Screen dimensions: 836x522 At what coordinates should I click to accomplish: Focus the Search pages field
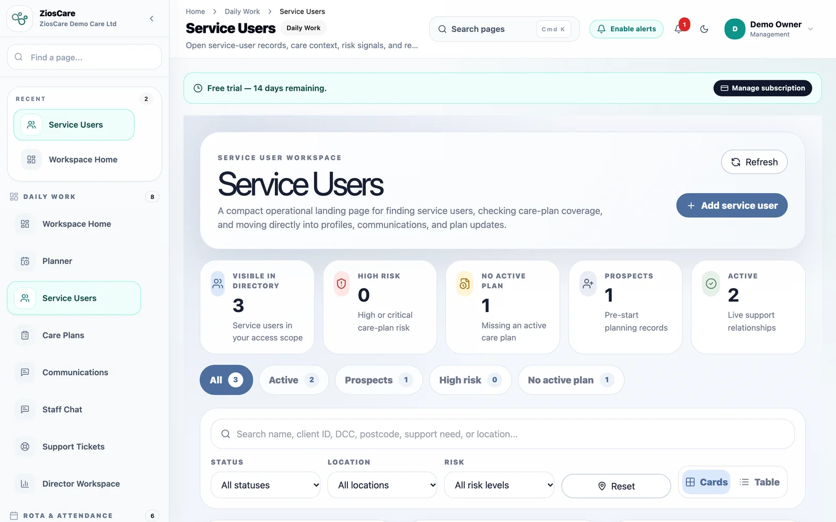(x=504, y=29)
